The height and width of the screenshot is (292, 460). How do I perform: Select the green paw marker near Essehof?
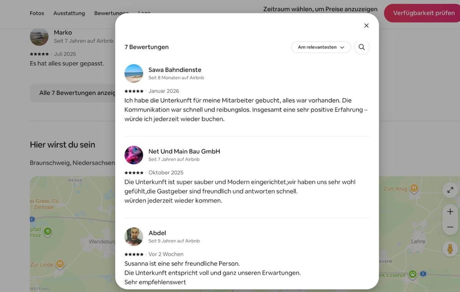pos(412,274)
